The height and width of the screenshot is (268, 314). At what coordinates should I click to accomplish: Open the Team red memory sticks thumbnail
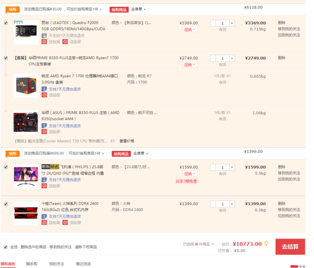tap(26, 213)
